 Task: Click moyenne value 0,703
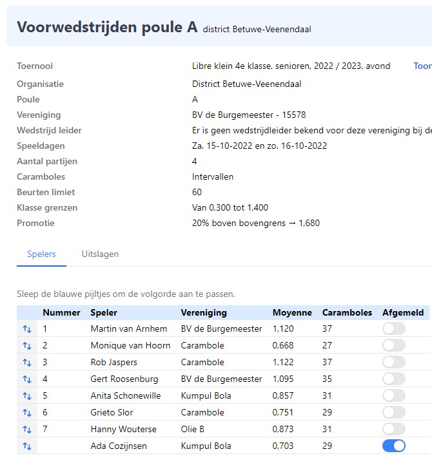pos(283,446)
